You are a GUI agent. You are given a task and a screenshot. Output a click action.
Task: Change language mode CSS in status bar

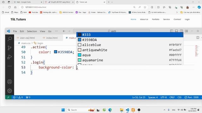click(x=179, y=97)
